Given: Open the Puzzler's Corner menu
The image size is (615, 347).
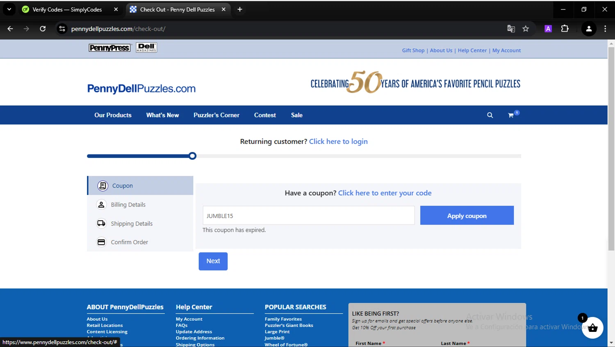Looking at the screenshot, I should 216,115.
